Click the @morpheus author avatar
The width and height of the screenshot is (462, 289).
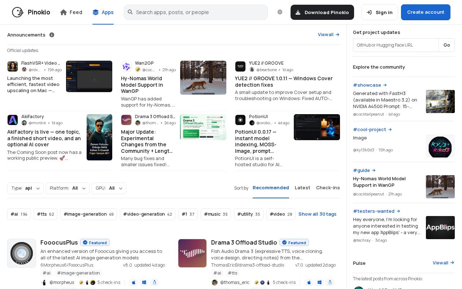pos(44,282)
